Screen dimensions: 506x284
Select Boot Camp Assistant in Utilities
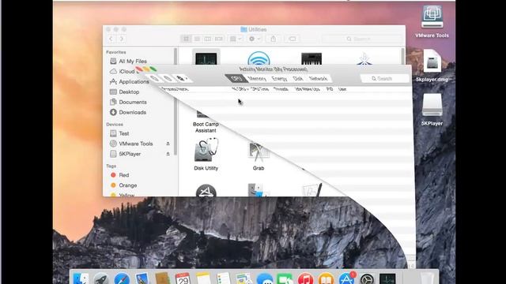point(206,122)
